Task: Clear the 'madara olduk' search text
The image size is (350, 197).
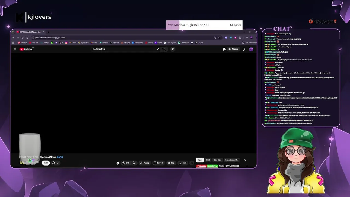Action: coord(157,49)
